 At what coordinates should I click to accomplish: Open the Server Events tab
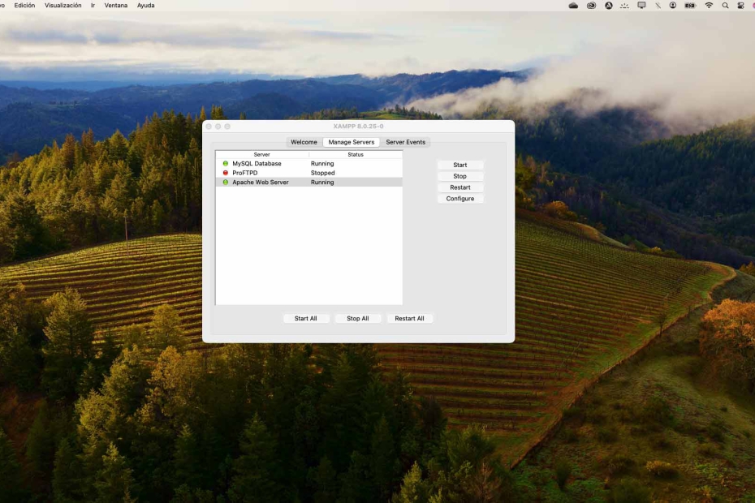(405, 142)
